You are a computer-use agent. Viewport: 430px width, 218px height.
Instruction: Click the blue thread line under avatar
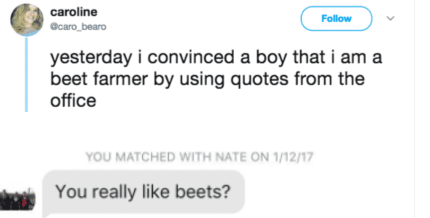click(x=26, y=75)
